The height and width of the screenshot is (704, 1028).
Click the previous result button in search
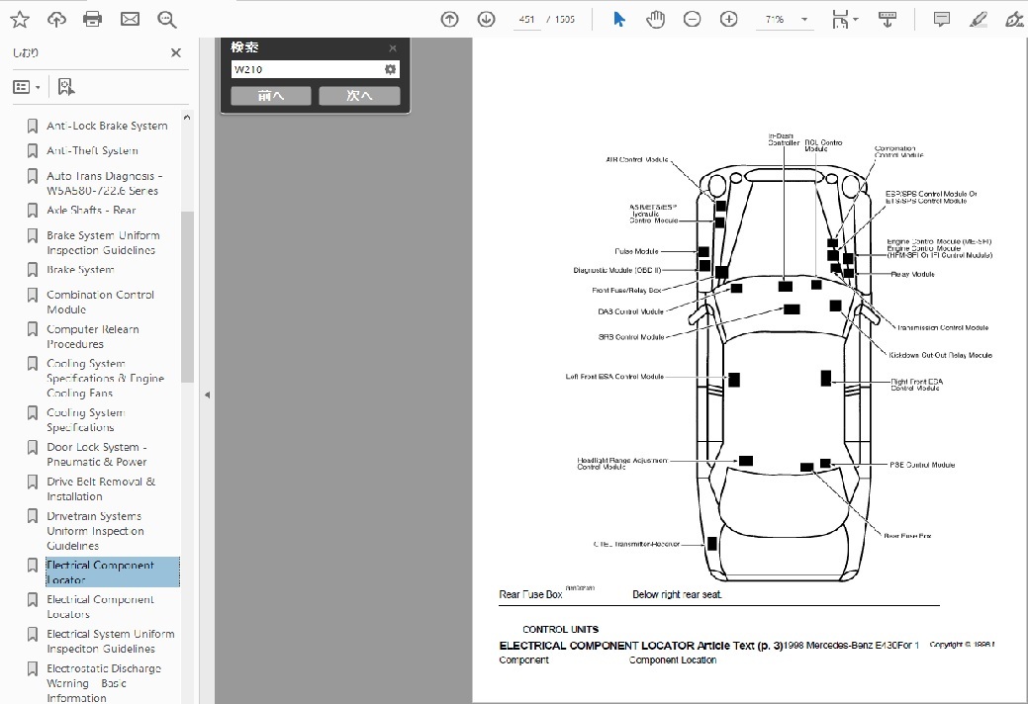tap(270, 96)
